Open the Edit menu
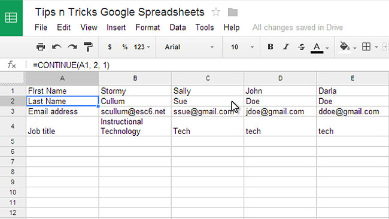Screen dimensions: 389x219 tap(64, 28)
